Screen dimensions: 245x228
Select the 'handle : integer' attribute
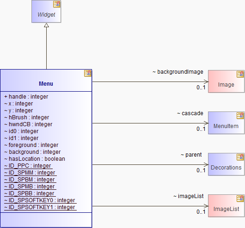tap(26, 97)
